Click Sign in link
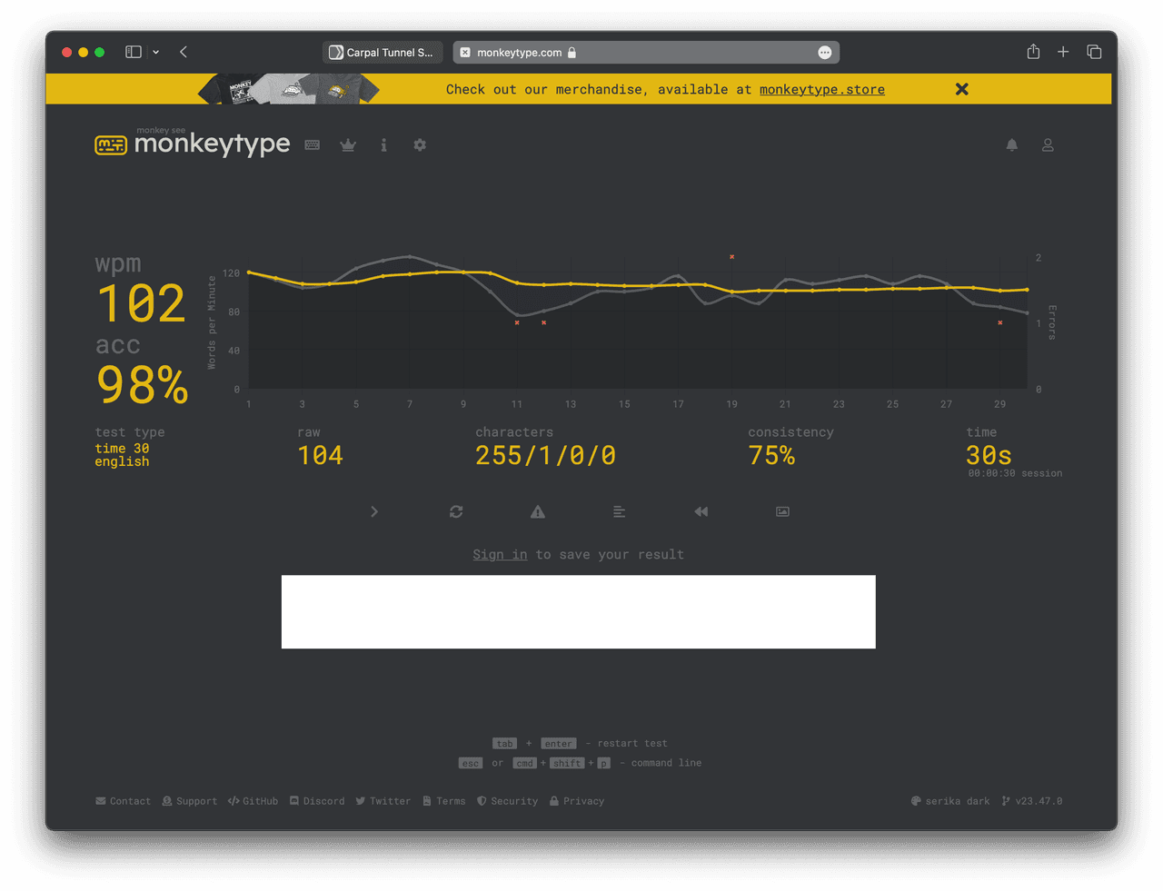1163x891 pixels. pyautogui.click(x=500, y=554)
